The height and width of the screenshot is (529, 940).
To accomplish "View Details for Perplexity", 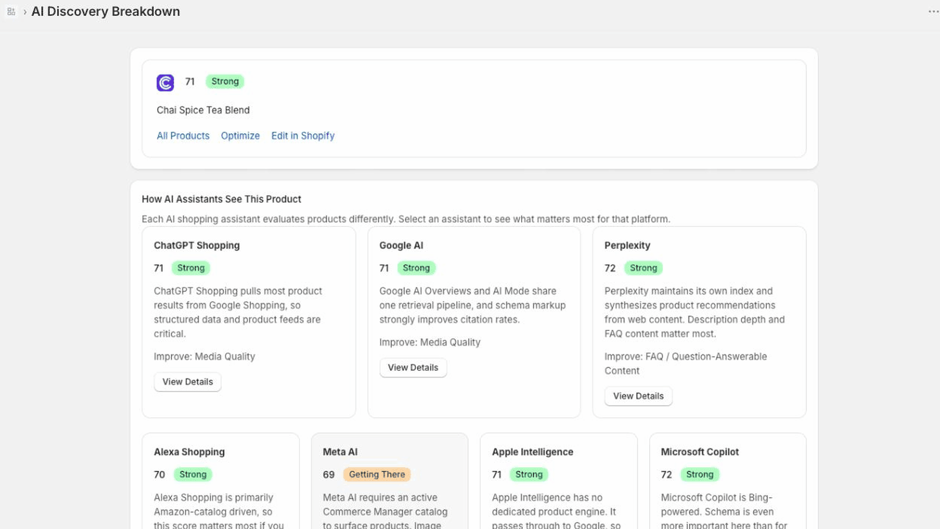I will [x=638, y=396].
